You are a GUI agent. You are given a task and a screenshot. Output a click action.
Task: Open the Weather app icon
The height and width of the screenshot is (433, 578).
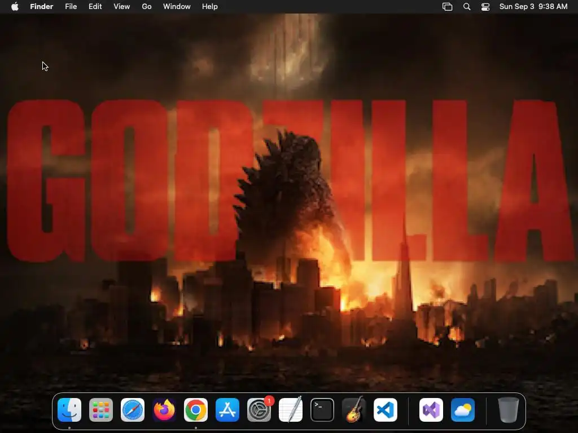pos(463,410)
